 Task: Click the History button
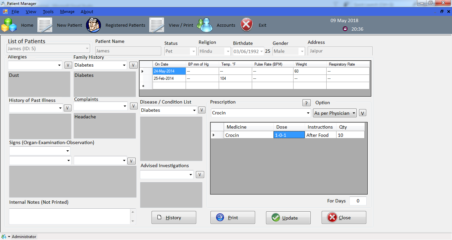click(x=174, y=218)
